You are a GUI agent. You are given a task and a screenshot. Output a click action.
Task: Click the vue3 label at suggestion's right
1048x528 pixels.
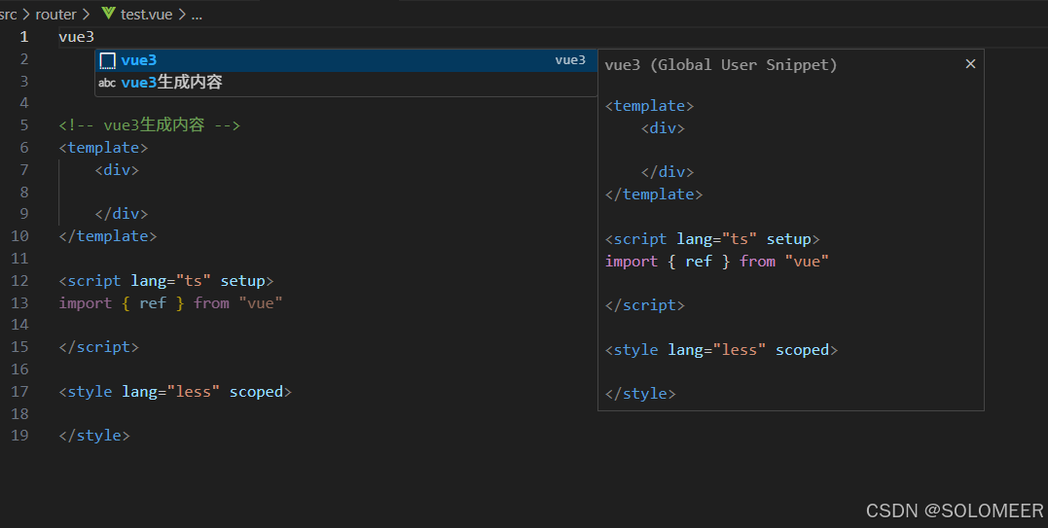tap(570, 60)
